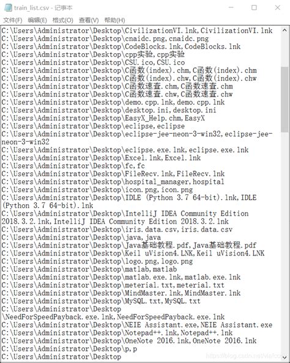Open the 查看(V) menu
Viewport: 290px width, 363px height.
pyautogui.click(x=89, y=20)
